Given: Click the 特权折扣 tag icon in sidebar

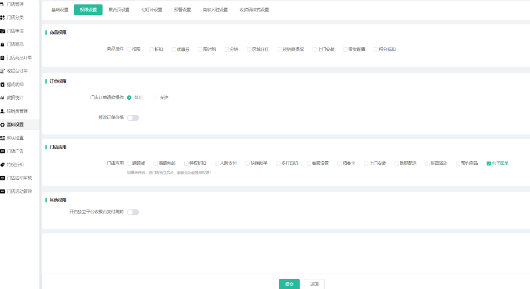Looking at the screenshot, I should [x=3, y=165].
